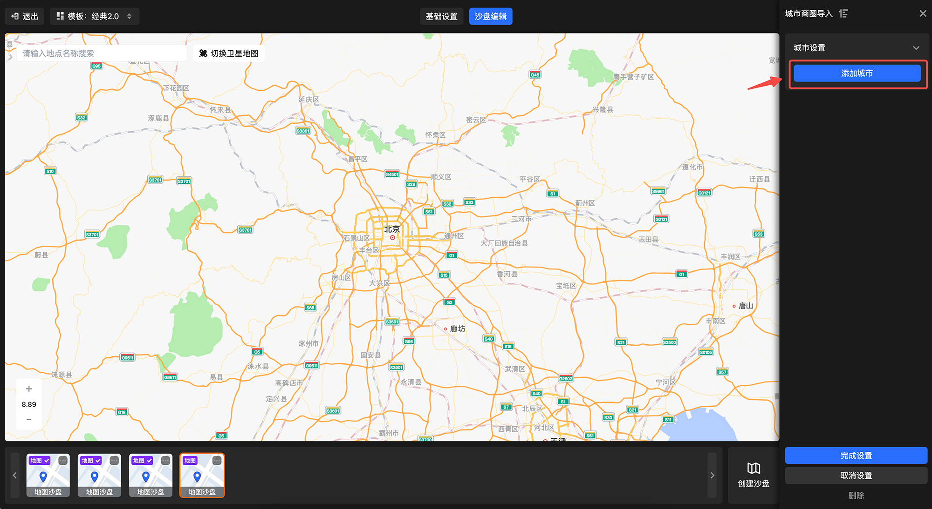Image resolution: width=932 pixels, height=509 pixels.
Task: Toggle the 地图 check badge on third thumbnail
Action: (143, 461)
